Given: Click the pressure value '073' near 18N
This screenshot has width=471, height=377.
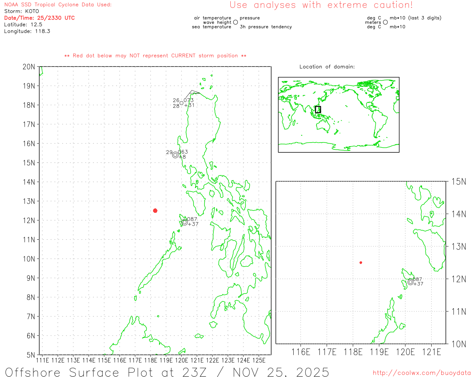Looking at the screenshot, I should coord(188,100).
